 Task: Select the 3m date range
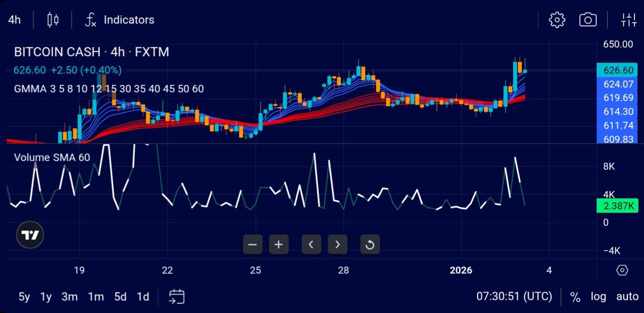(69, 296)
